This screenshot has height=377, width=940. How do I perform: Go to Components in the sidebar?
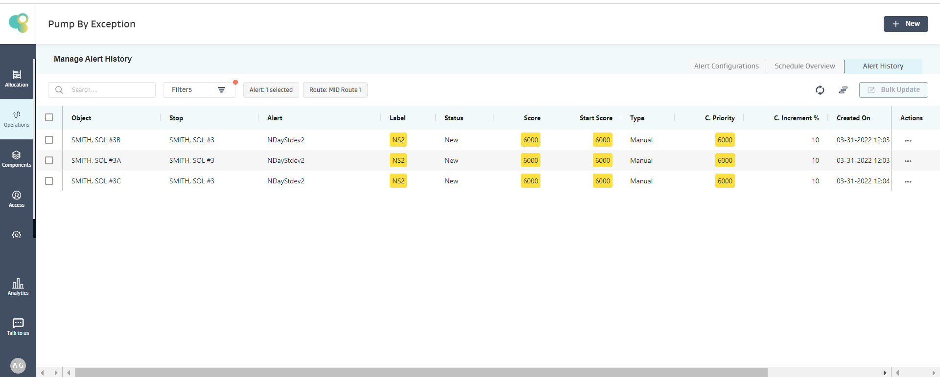(x=17, y=159)
